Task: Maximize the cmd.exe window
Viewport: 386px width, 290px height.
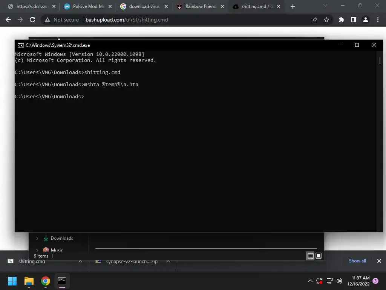Action: pos(357,45)
